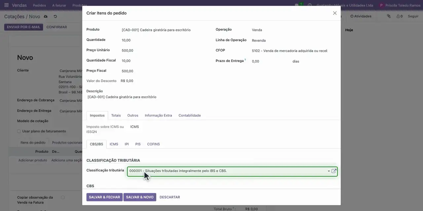The image size is (423, 211).
Task: Click DESCARTAR in the dialog footer
Action: tap(170, 197)
